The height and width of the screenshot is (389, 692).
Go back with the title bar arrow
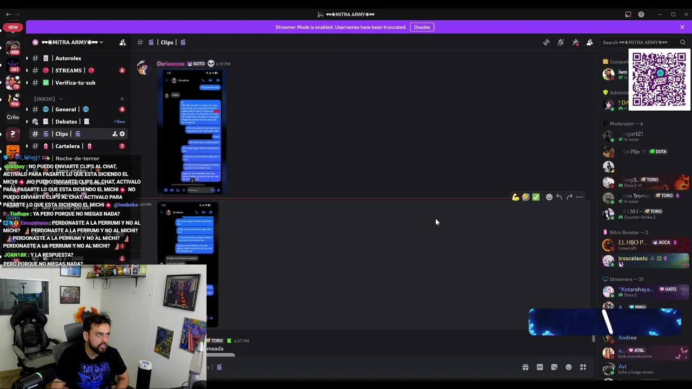click(x=8, y=15)
